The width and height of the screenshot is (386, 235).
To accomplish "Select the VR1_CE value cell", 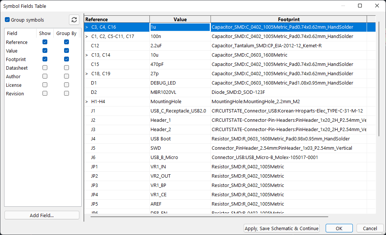I will [x=180, y=195].
